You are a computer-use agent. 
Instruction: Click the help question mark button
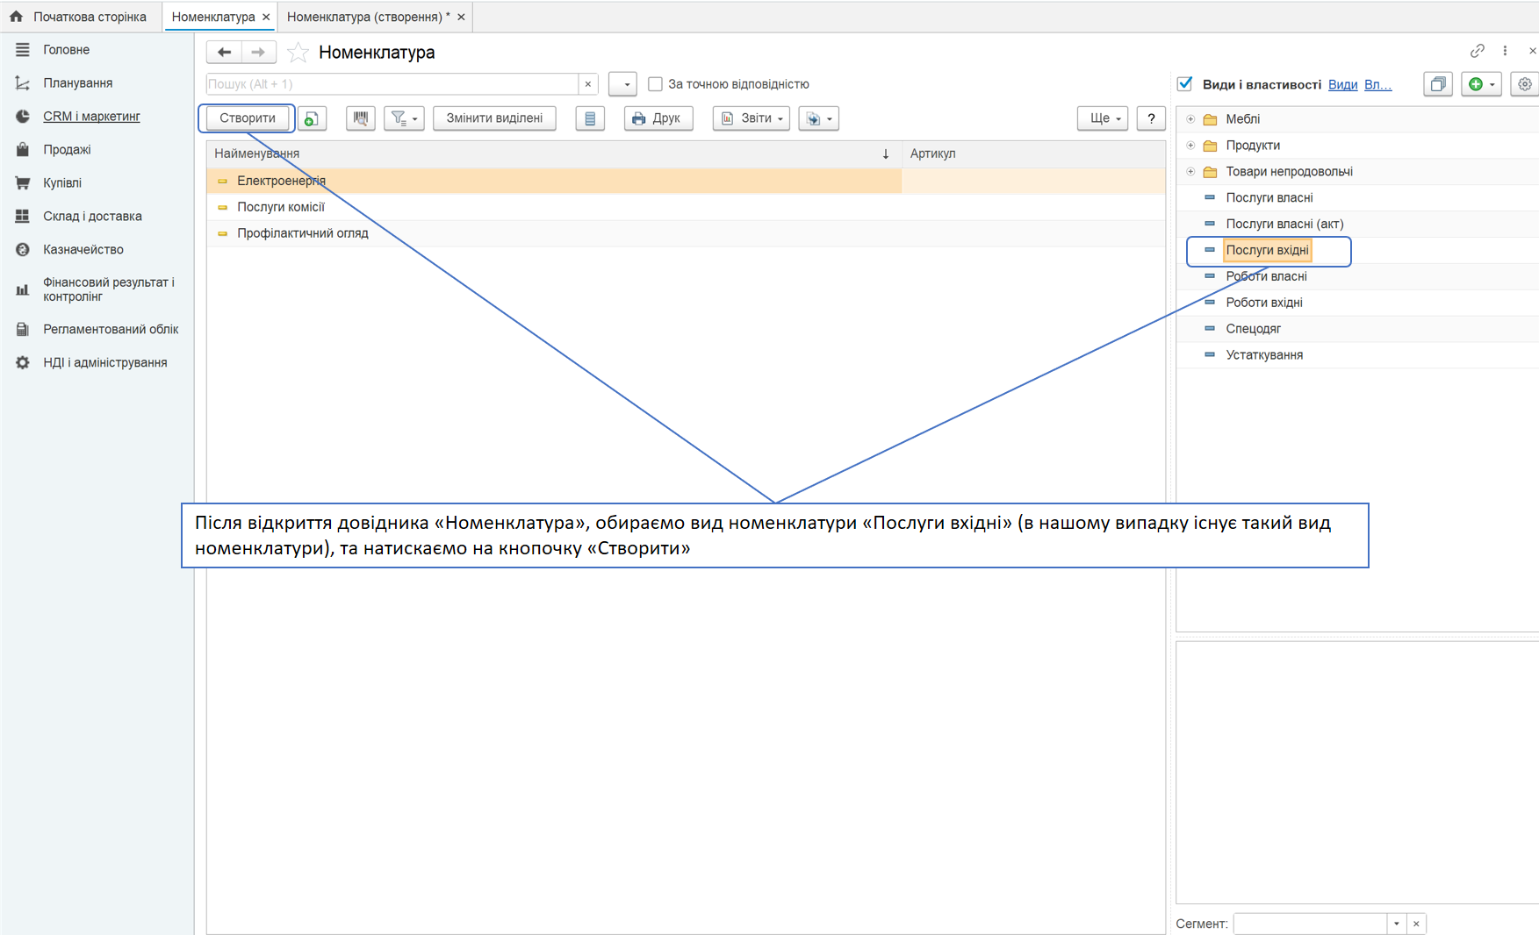(1151, 118)
